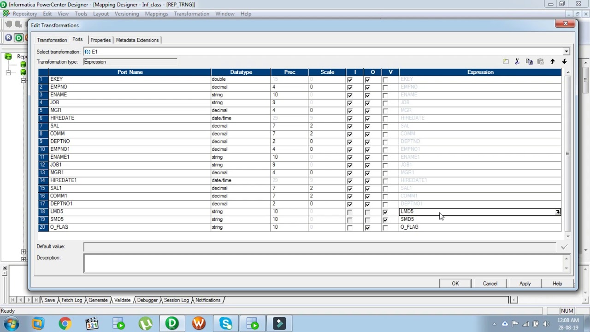
Task: Click the EKEY datatype cell showing double
Action: pos(241,79)
